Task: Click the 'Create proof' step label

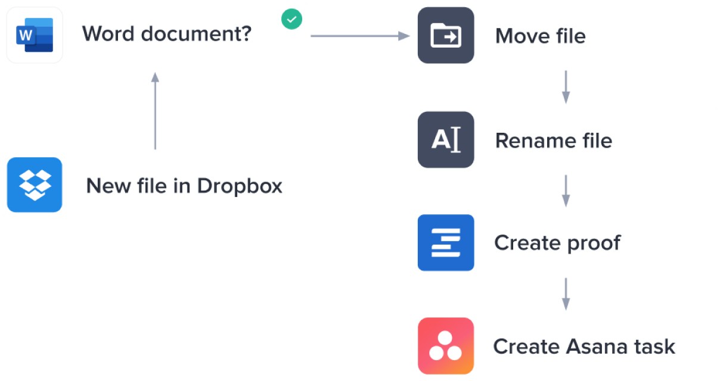Action: pos(557,243)
